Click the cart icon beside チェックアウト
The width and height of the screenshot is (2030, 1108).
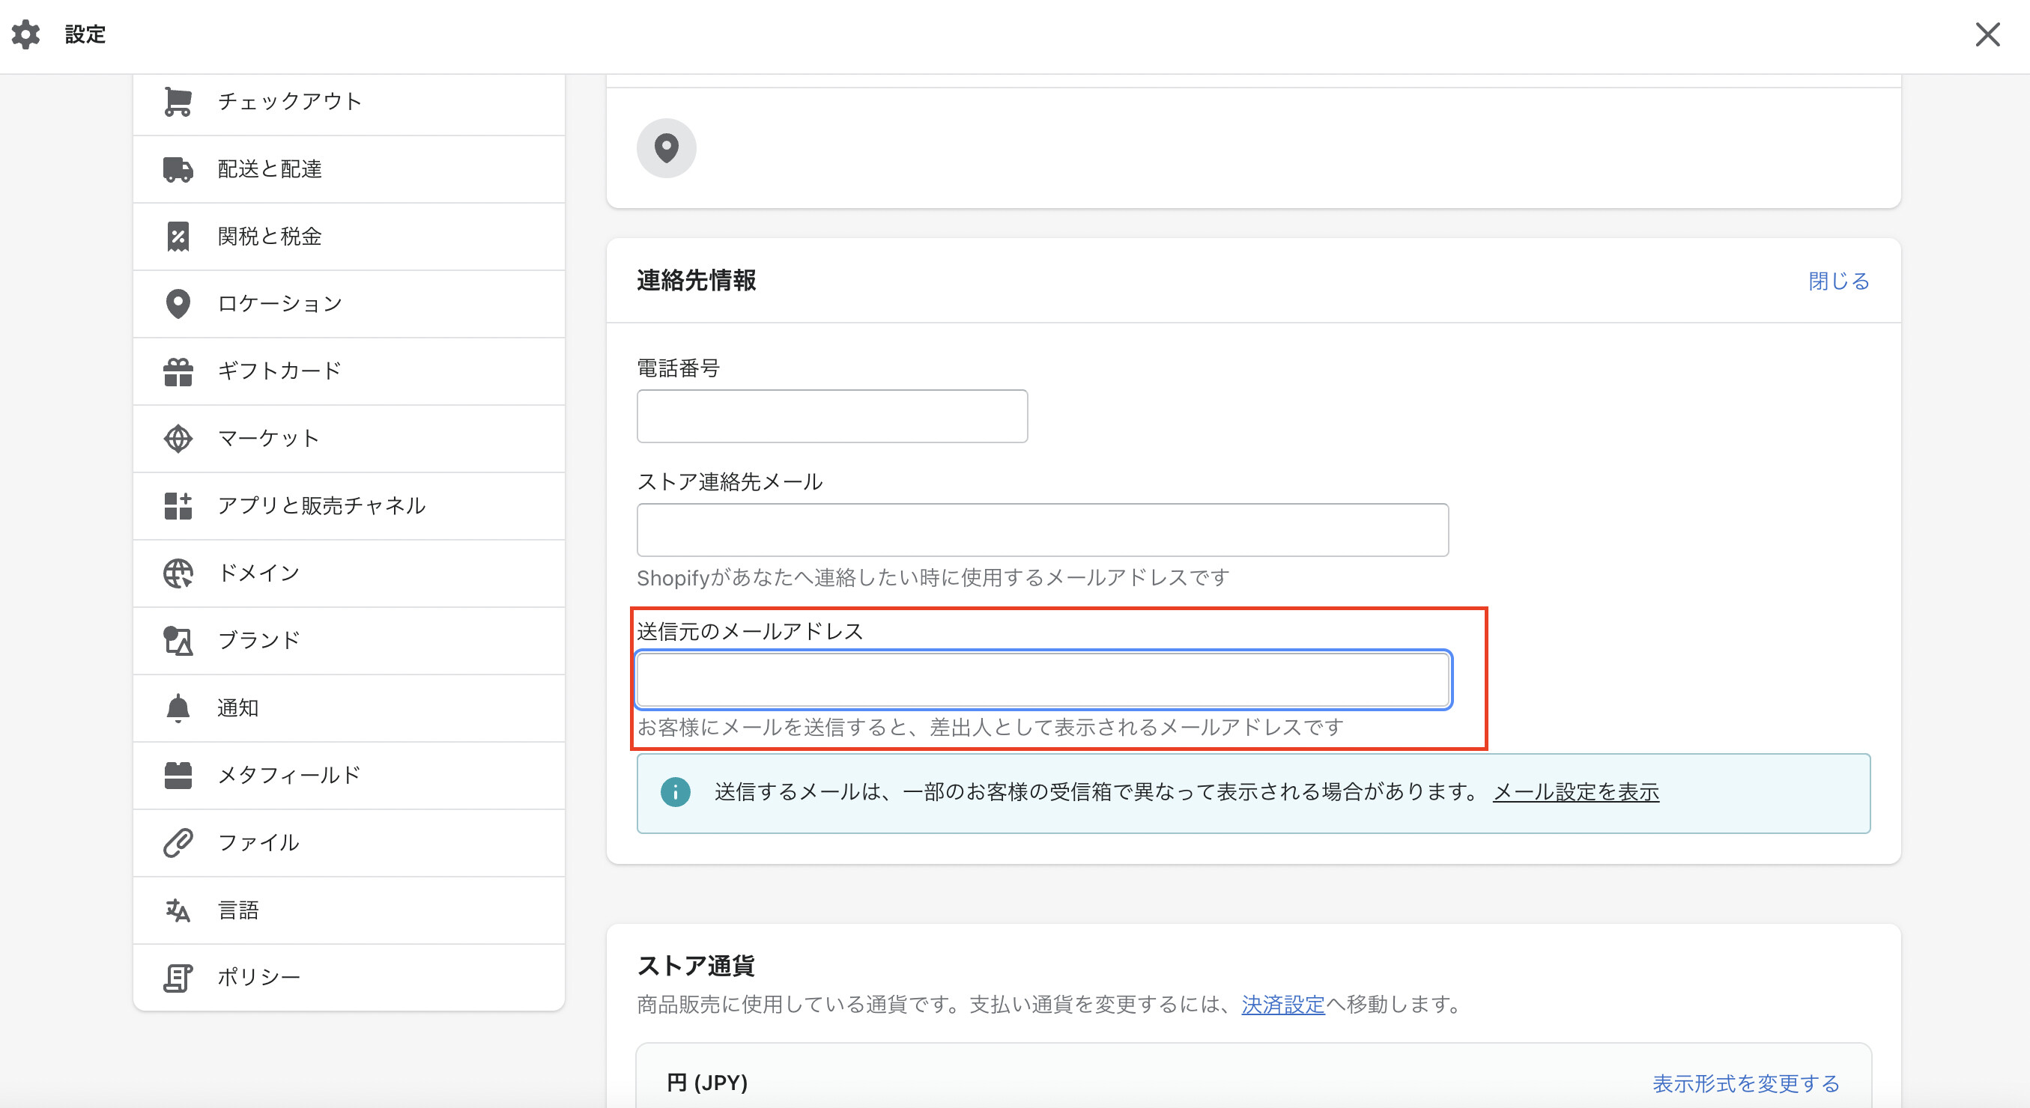point(178,102)
